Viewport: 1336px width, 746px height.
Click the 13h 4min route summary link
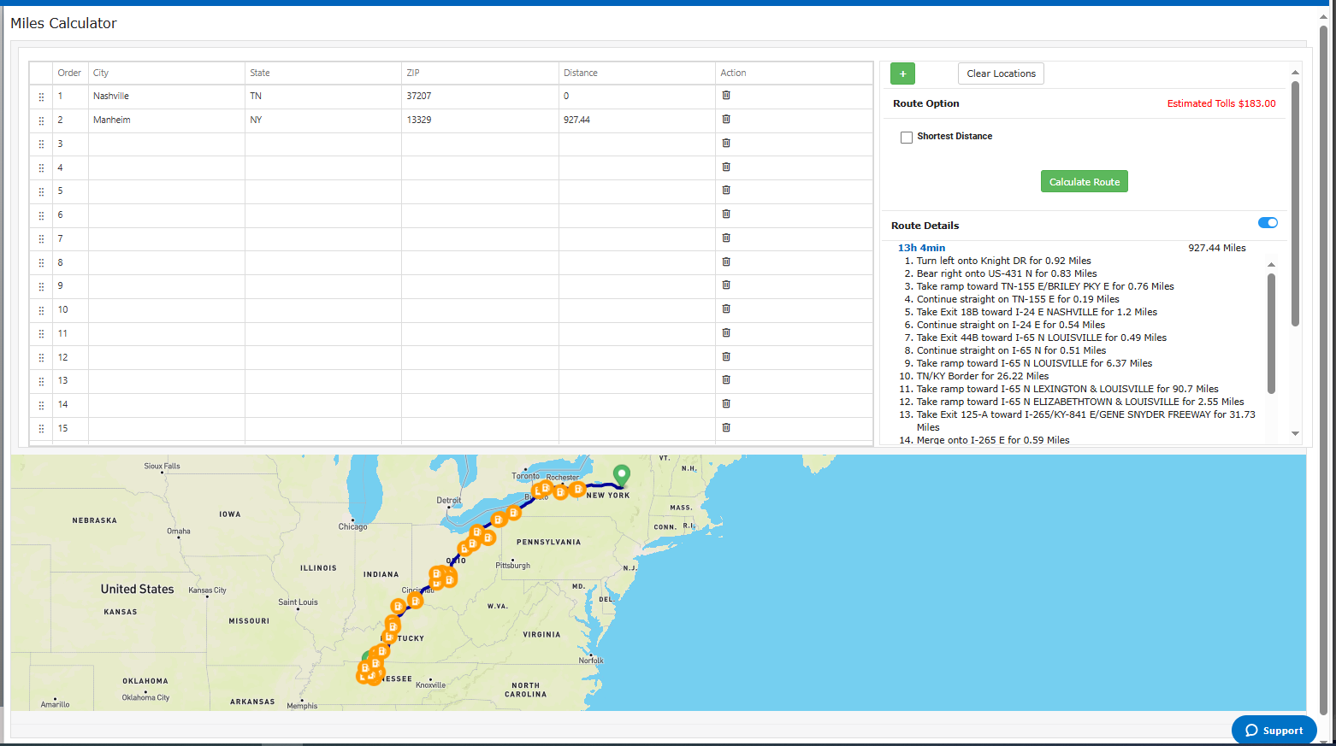(921, 248)
